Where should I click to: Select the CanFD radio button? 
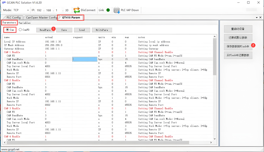coord(20,30)
